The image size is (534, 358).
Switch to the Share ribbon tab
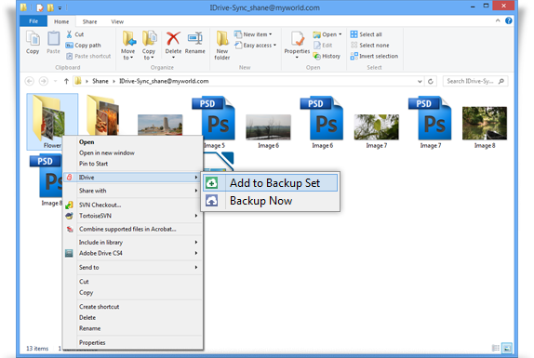pos(89,21)
